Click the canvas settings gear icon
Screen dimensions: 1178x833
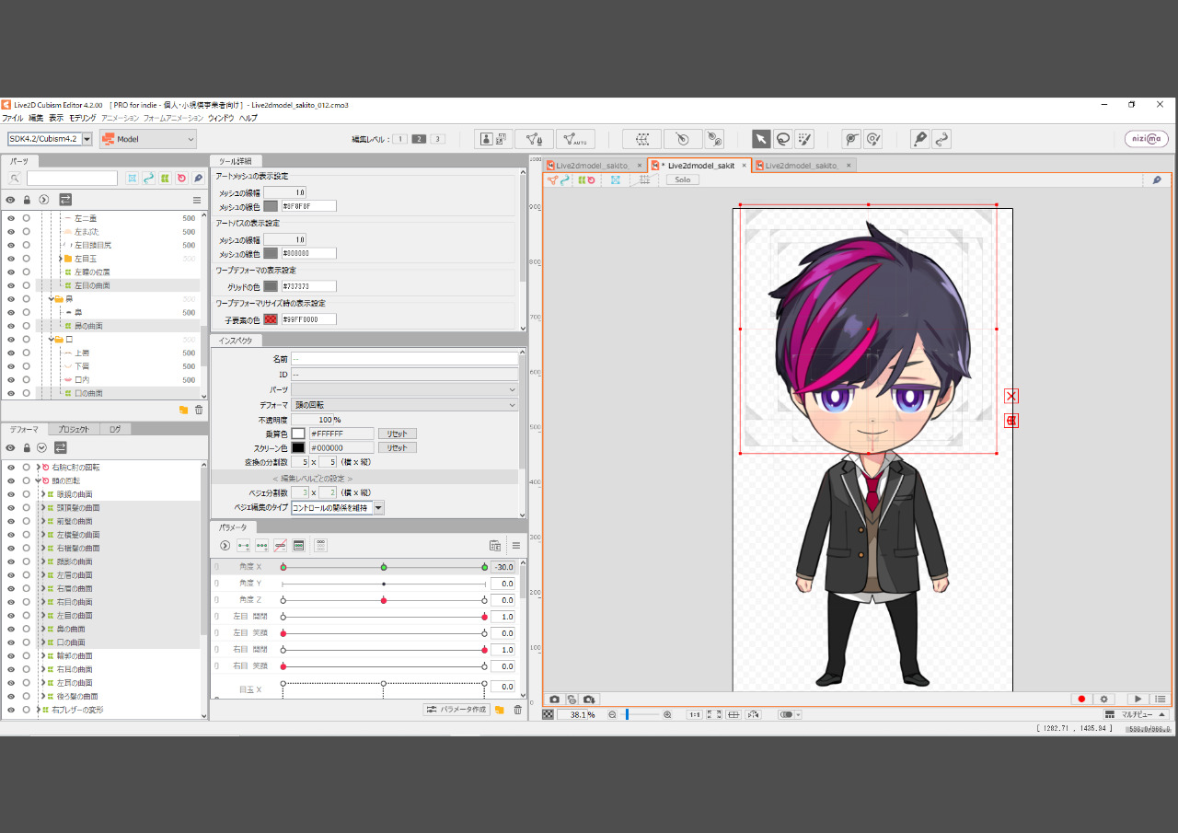click(x=1104, y=700)
